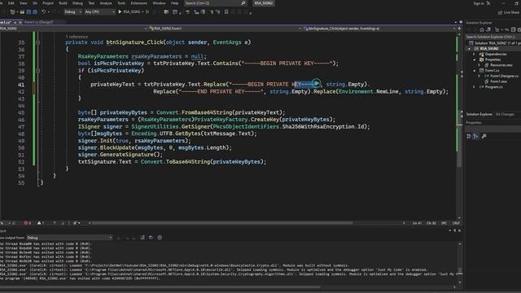Click the Property Pages wrench icon

point(484,136)
